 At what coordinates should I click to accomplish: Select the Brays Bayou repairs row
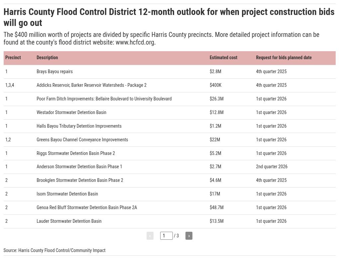[55, 71]
